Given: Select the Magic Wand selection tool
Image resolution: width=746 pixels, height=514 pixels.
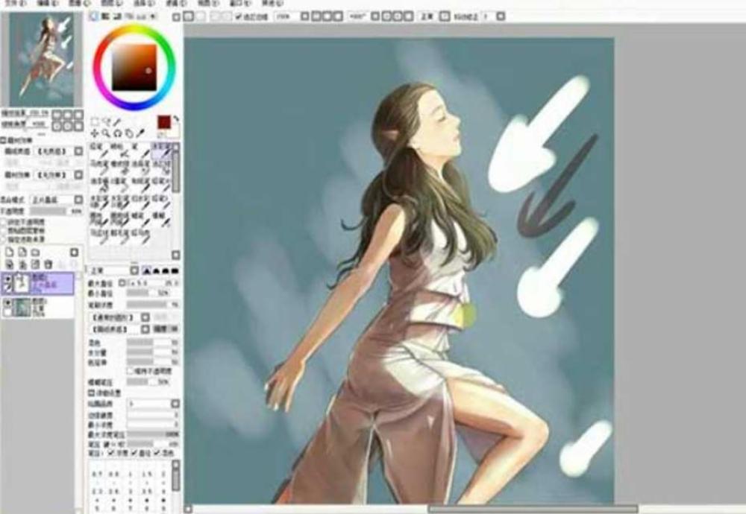Looking at the screenshot, I should 108,121.
